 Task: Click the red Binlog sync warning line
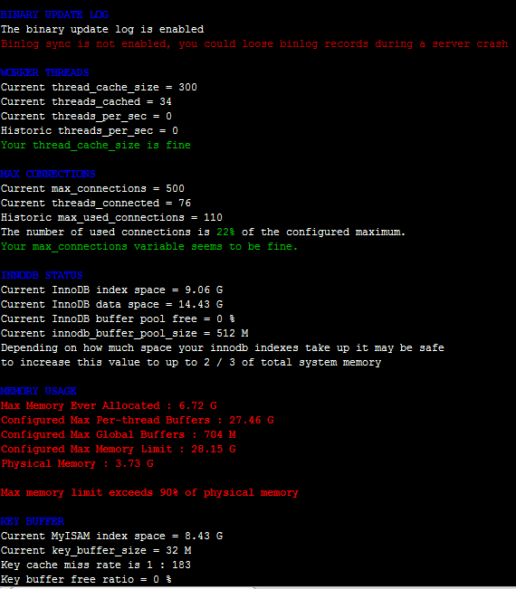click(x=254, y=44)
